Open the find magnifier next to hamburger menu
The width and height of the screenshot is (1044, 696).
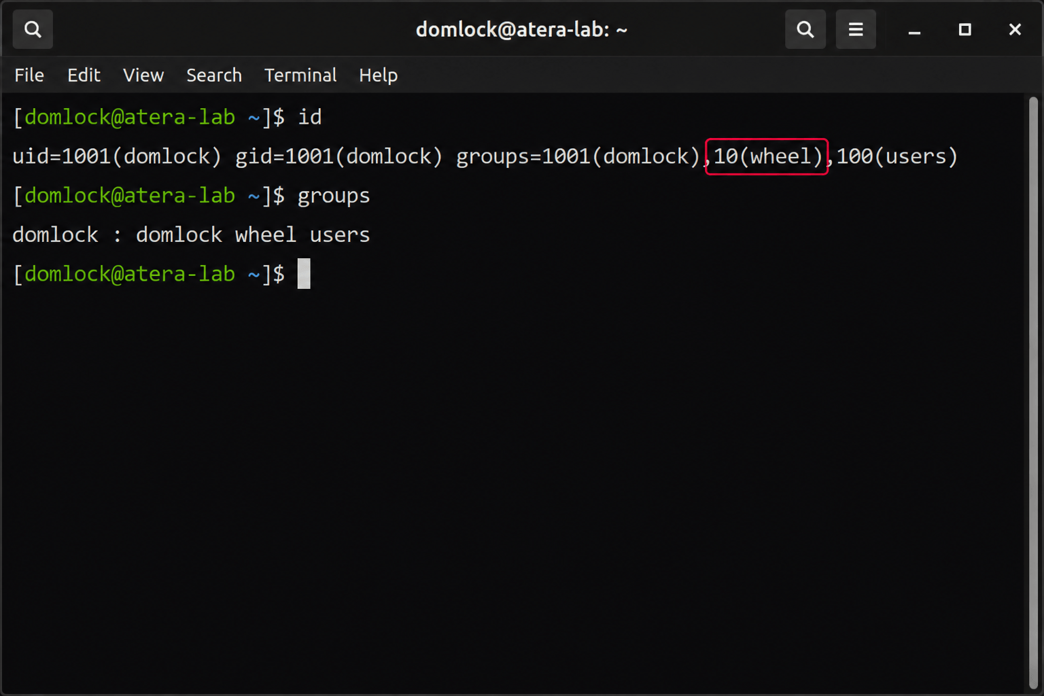(x=805, y=29)
